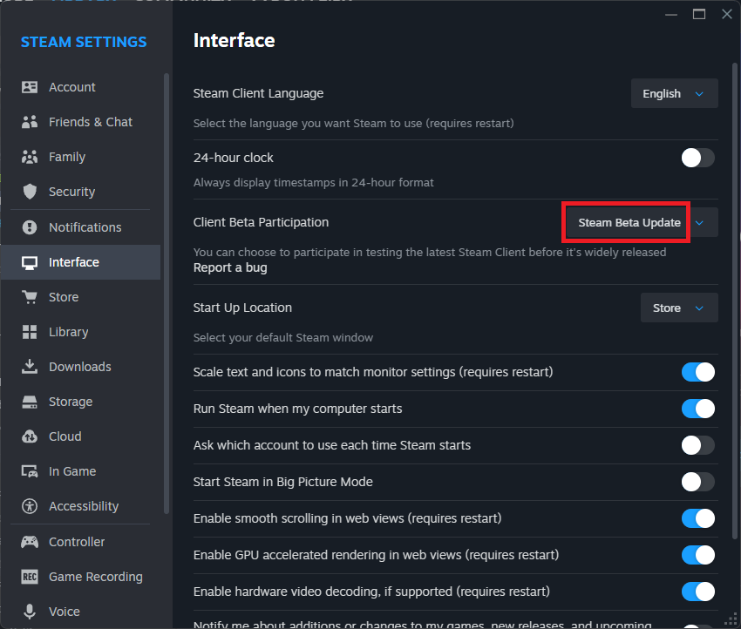Open the Family settings page
The height and width of the screenshot is (629, 741).
[81, 157]
